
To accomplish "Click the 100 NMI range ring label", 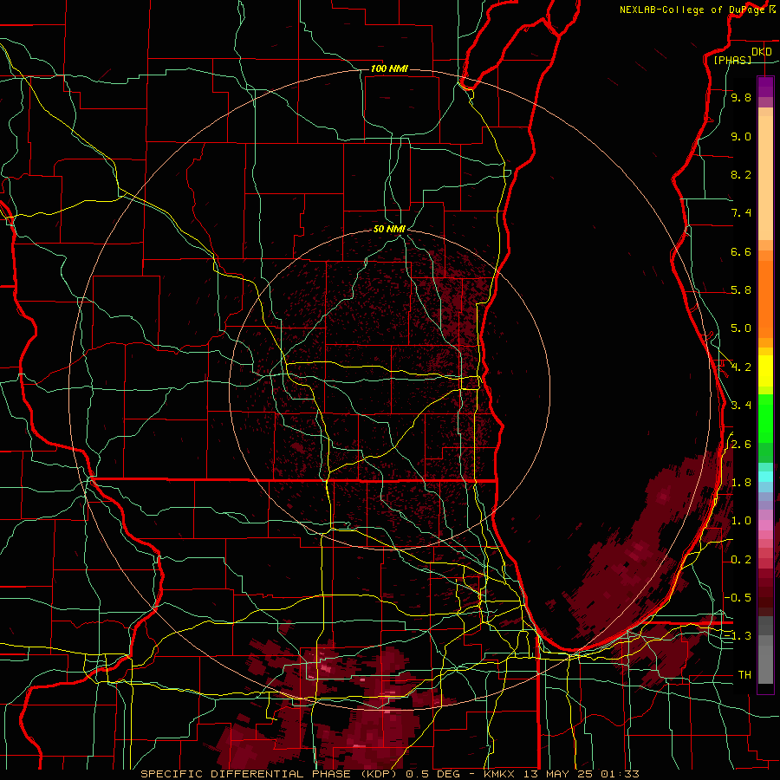I will tap(389, 68).
